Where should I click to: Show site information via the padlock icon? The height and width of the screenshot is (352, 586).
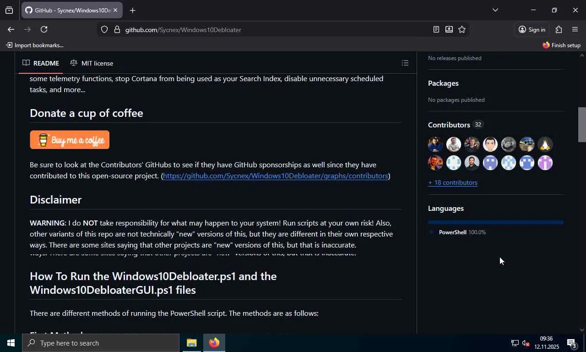117,29
